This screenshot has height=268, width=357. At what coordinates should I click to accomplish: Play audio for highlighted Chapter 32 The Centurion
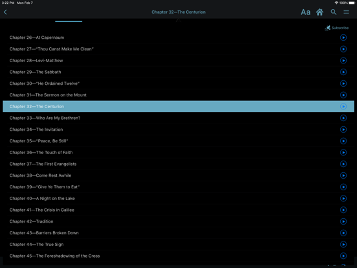(343, 106)
